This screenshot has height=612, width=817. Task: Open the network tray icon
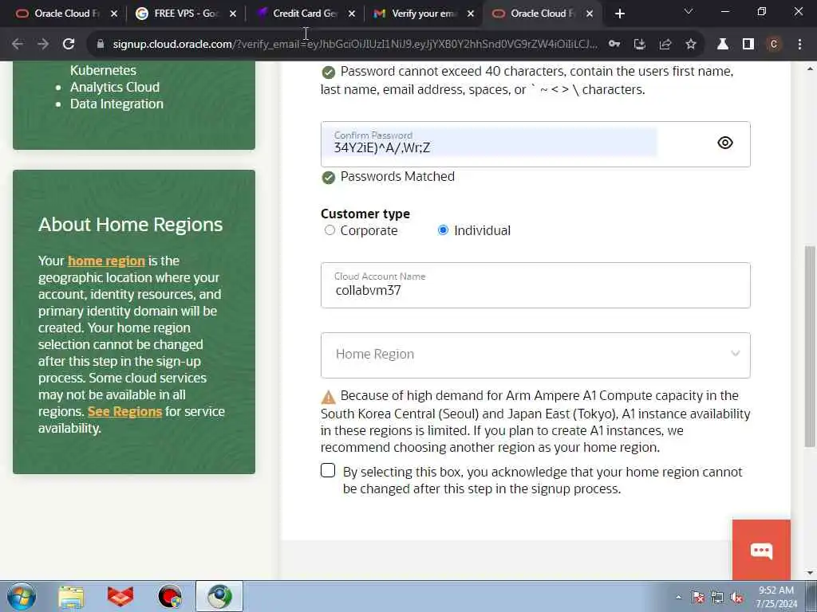pyautogui.click(x=717, y=598)
